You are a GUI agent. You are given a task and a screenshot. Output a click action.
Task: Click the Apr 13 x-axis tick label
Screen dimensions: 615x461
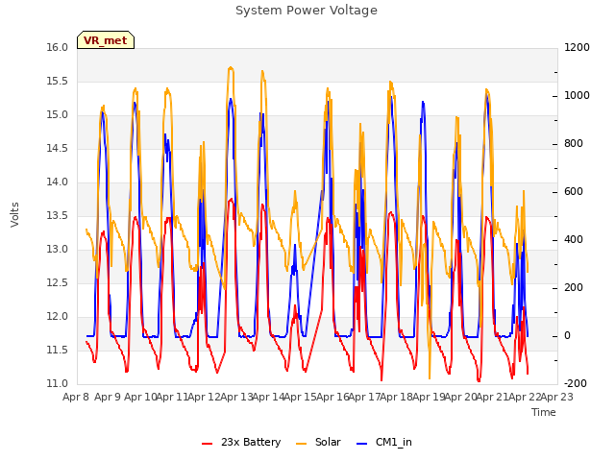click(236, 397)
